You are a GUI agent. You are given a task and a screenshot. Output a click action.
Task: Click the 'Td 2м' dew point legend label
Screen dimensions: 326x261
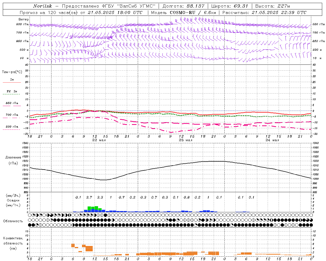pos(12,91)
